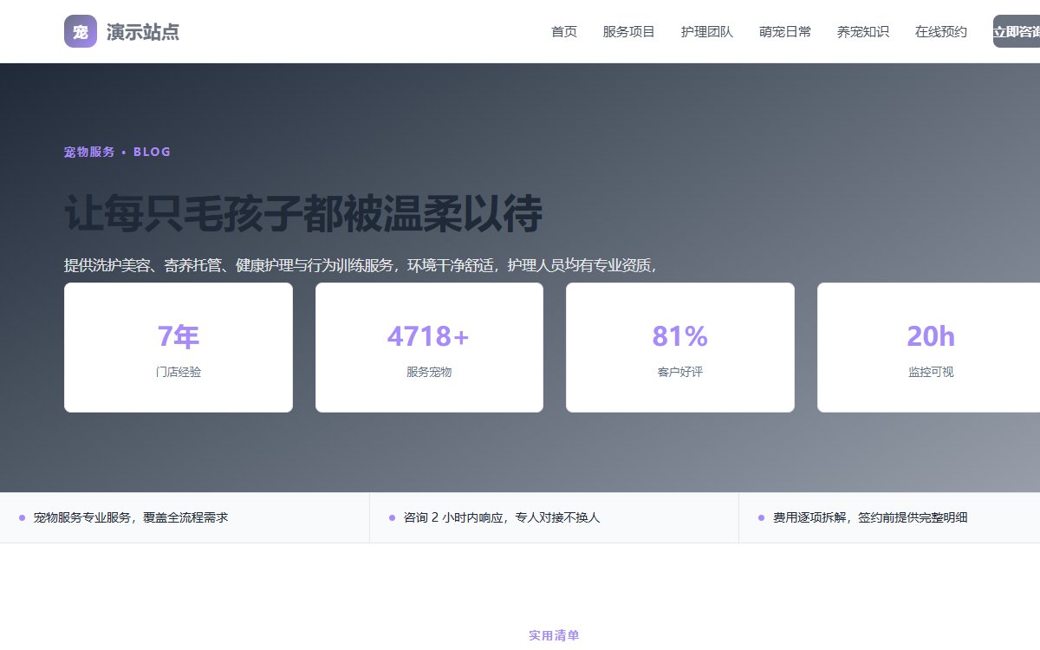Click the text 费用逐项拆解，签约前提供完整明细

pyautogui.click(x=870, y=517)
